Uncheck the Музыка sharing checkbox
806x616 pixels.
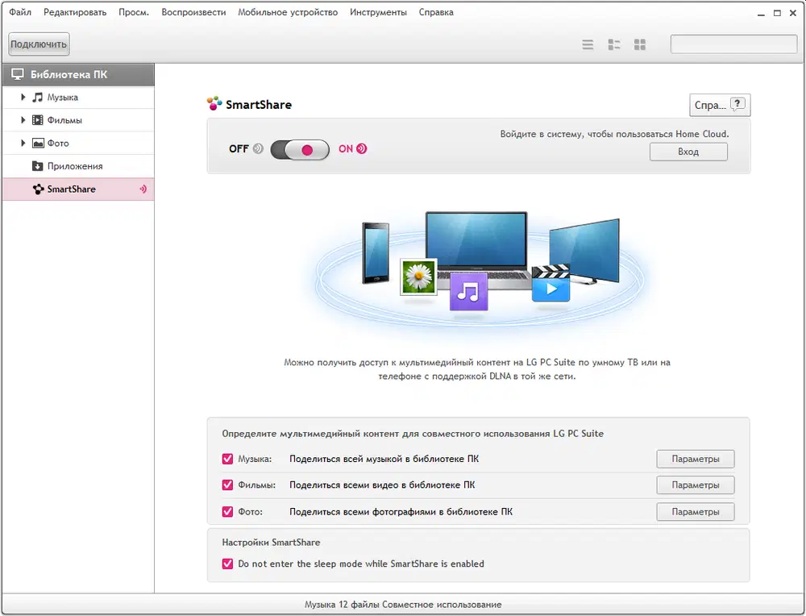[227, 459]
